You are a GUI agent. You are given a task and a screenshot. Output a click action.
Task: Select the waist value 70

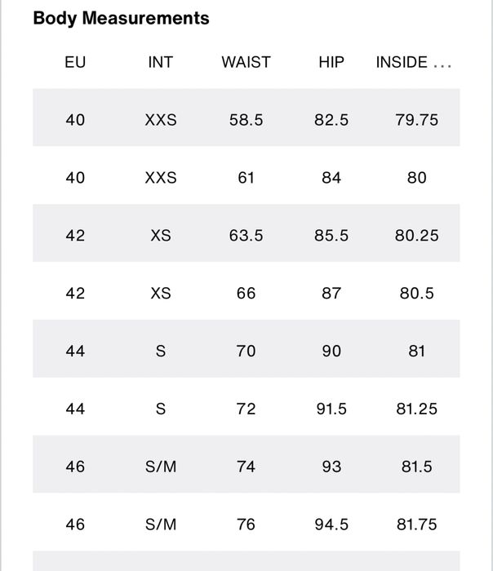coord(246,351)
